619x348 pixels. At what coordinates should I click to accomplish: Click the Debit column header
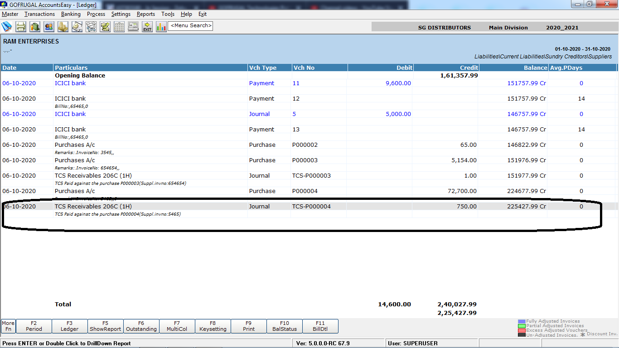(x=381, y=68)
